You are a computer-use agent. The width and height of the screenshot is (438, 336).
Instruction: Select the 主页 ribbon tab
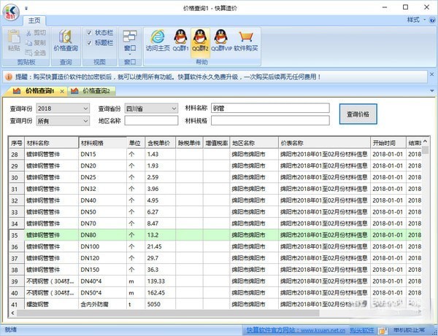coord(34,20)
